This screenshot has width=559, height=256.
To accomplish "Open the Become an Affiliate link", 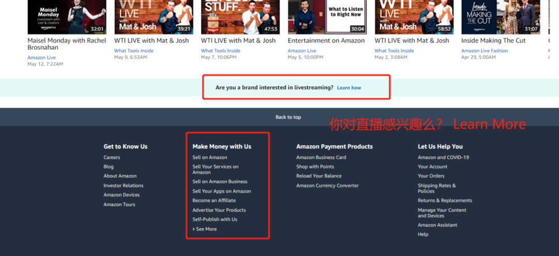I will click(x=214, y=201).
